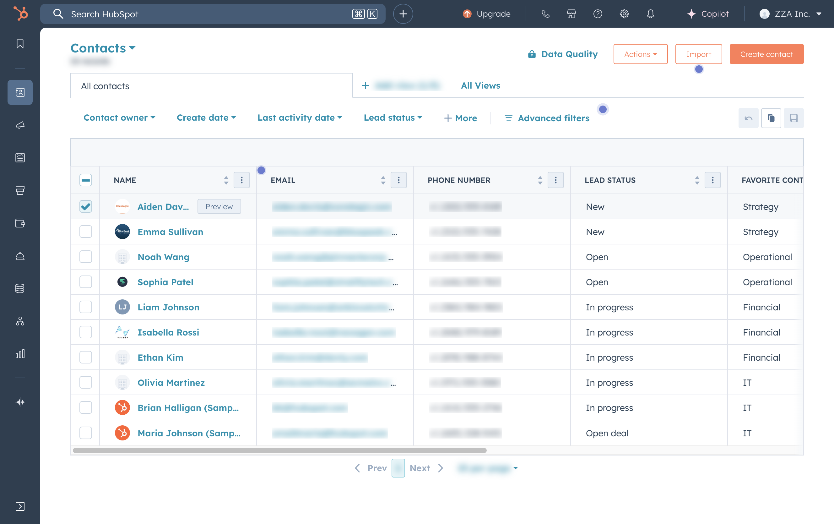This screenshot has width=834, height=524.
Task: Open the Create date filter
Action: tap(206, 118)
